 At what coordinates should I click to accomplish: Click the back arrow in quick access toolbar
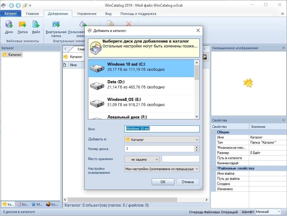coord(11,5)
